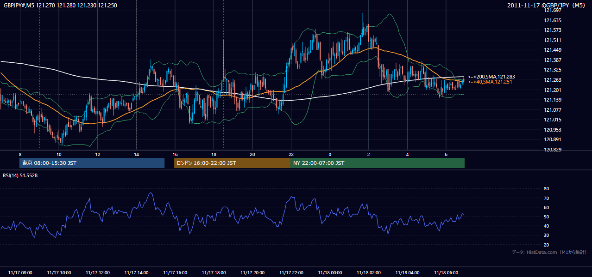Click RSI level 60 on axis
Image resolution: width=592 pixels, height=277 pixels.
click(547, 207)
